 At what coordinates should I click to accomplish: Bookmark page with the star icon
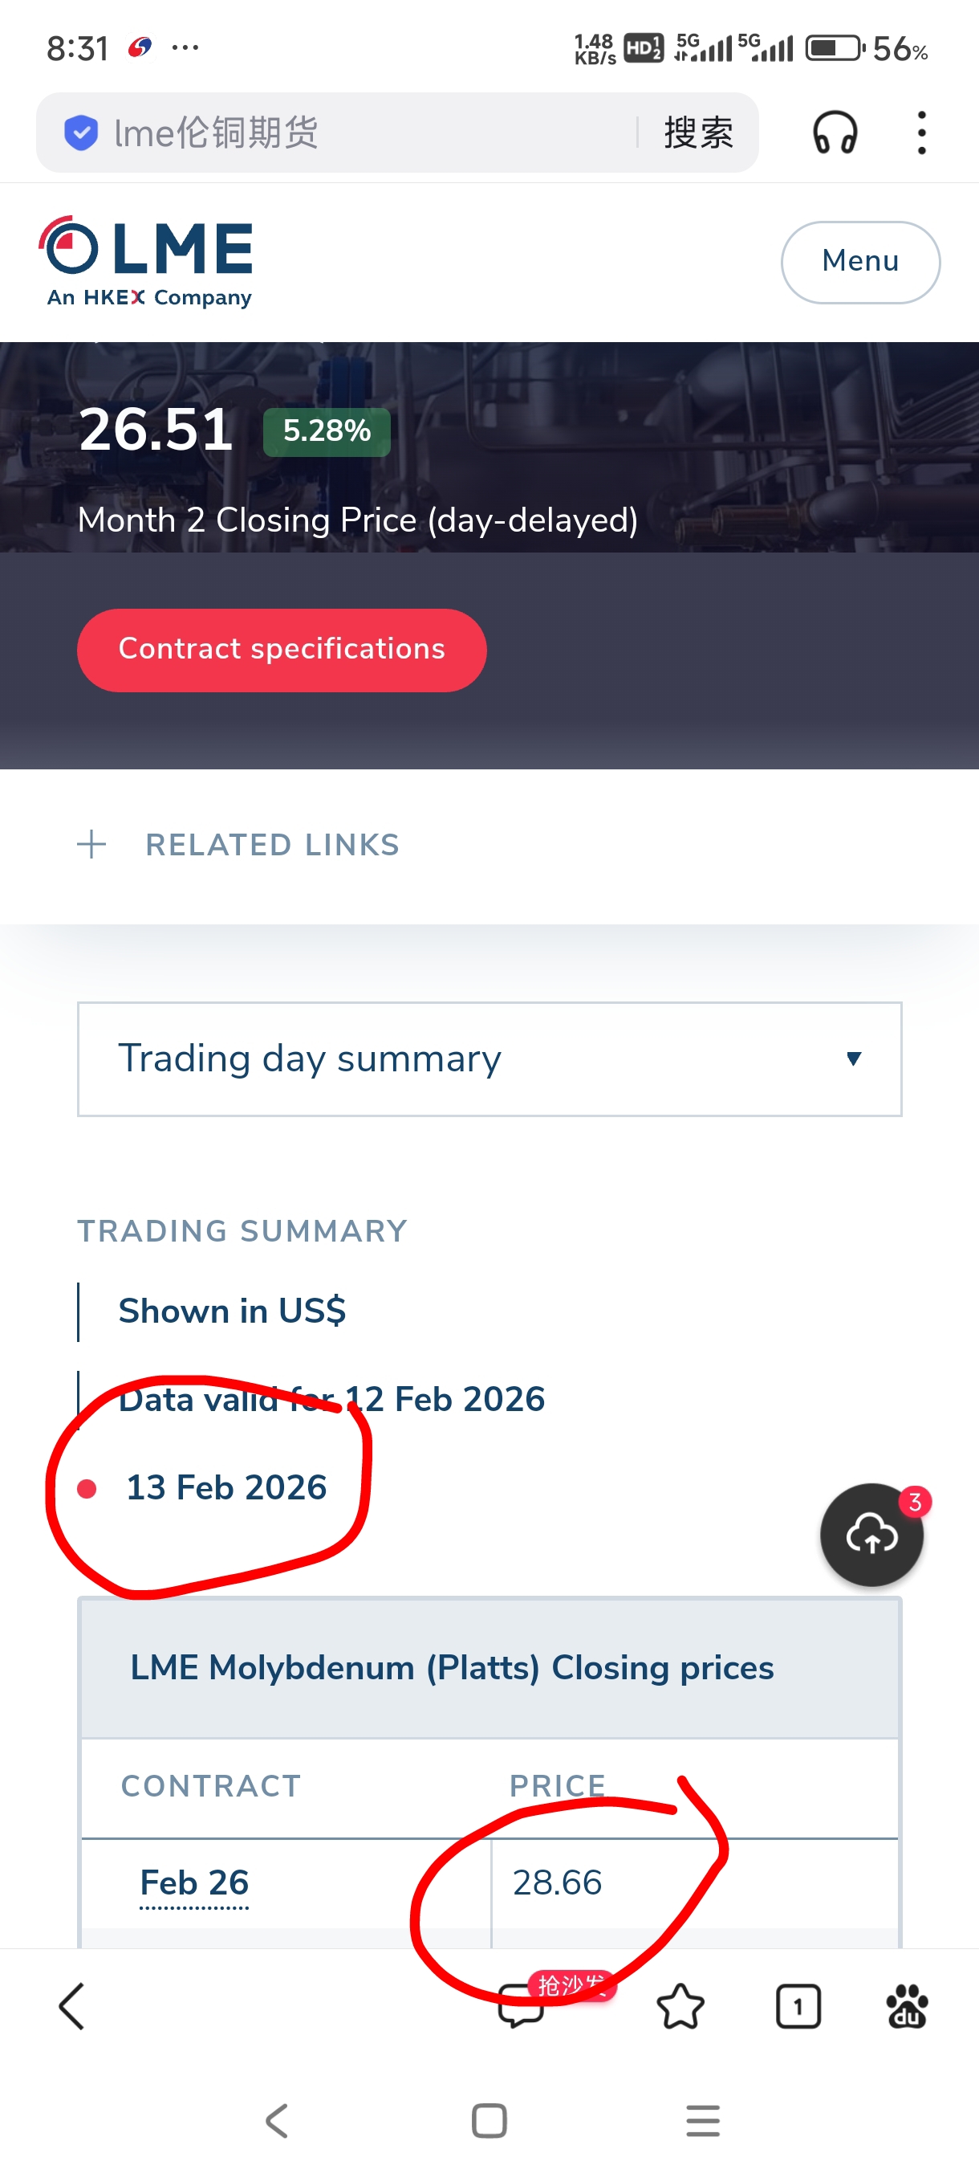[x=680, y=2005]
